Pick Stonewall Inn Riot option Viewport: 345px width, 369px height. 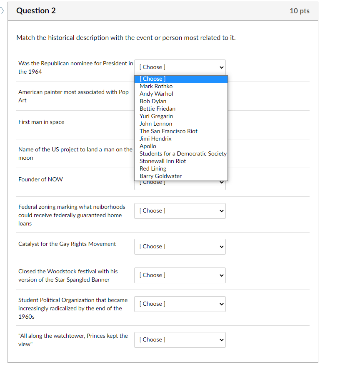tap(181, 161)
